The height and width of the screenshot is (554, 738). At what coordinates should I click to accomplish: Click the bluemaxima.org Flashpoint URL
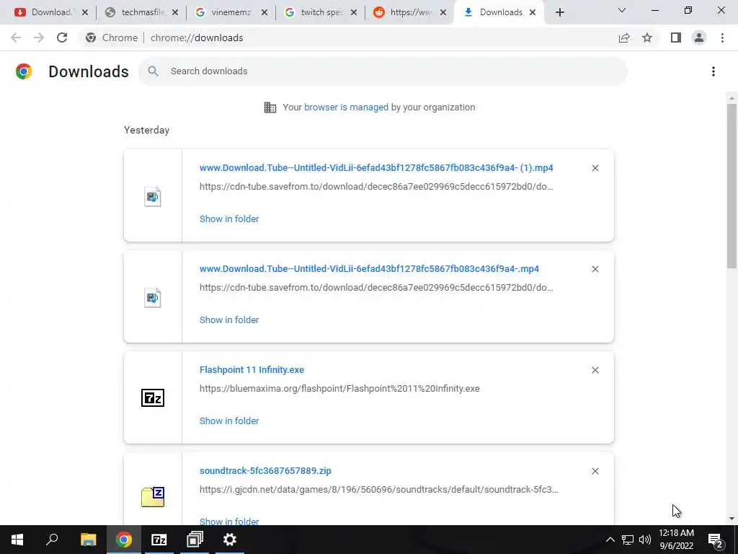pos(339,389)
